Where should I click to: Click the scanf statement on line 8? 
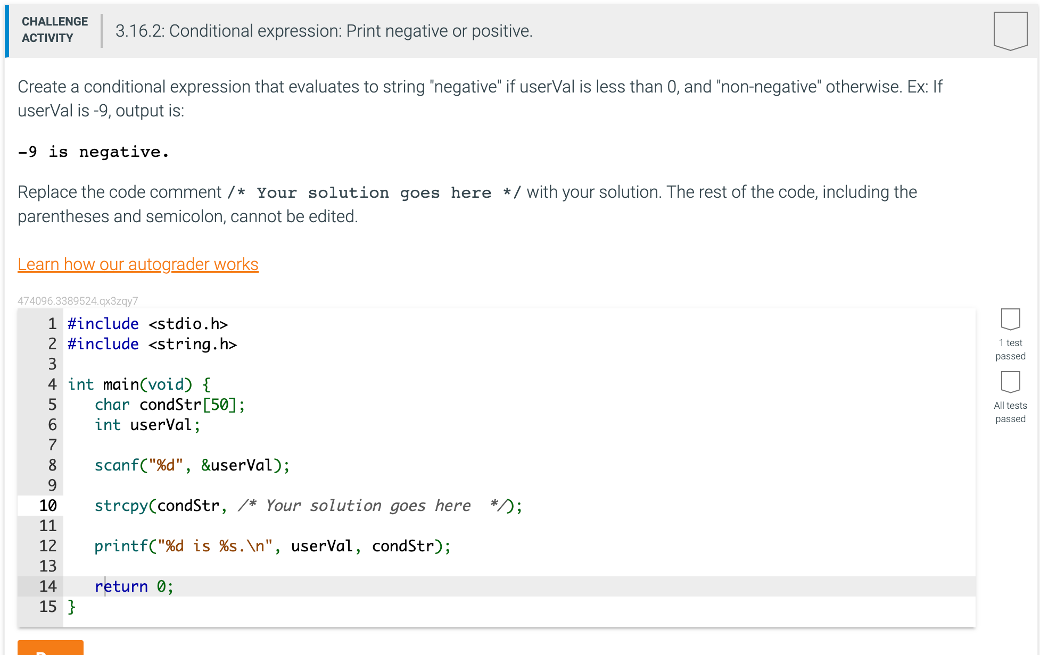[192, 465]
